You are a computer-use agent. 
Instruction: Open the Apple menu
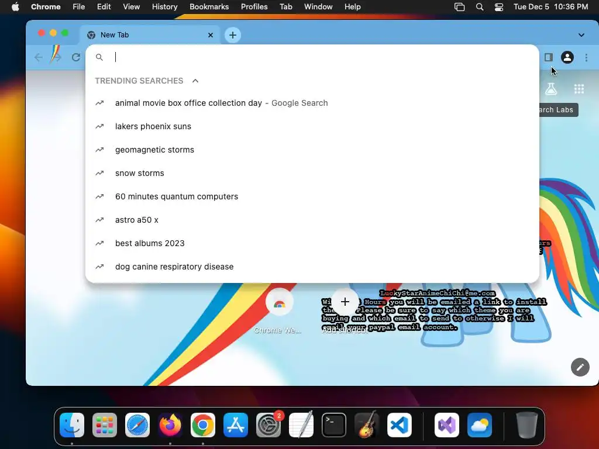[15, 7]
